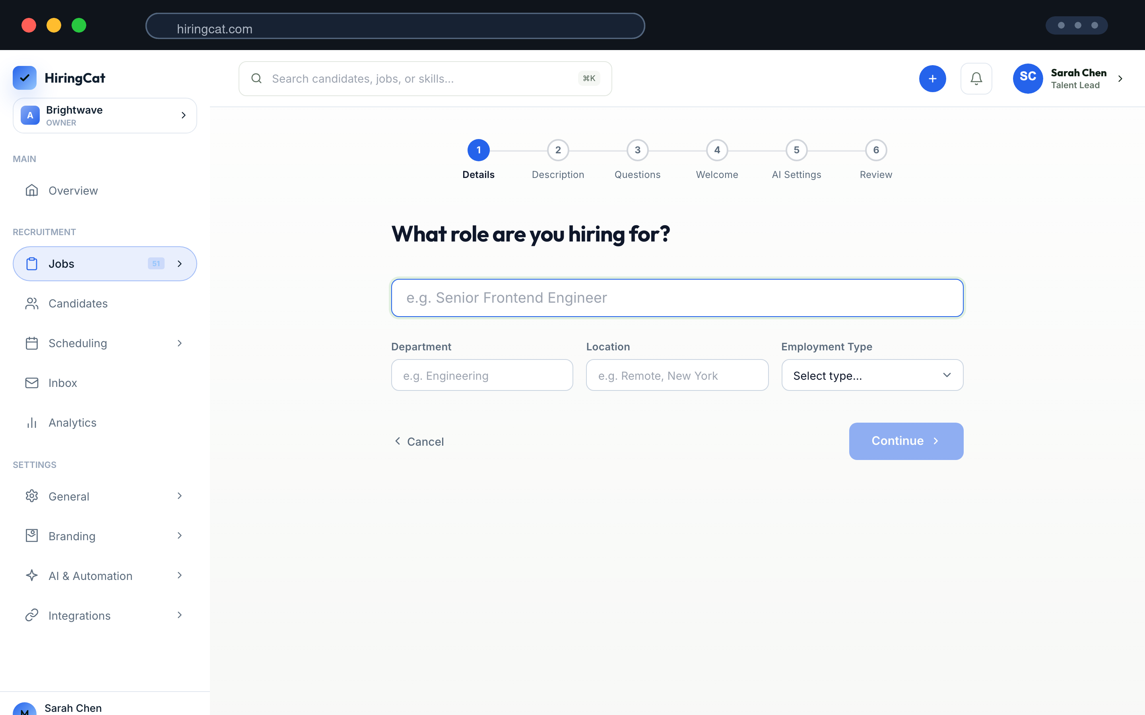1145x715 pixels.
Task: Click the HiringCat checkmark logo icon
Action: click(25, 78)
